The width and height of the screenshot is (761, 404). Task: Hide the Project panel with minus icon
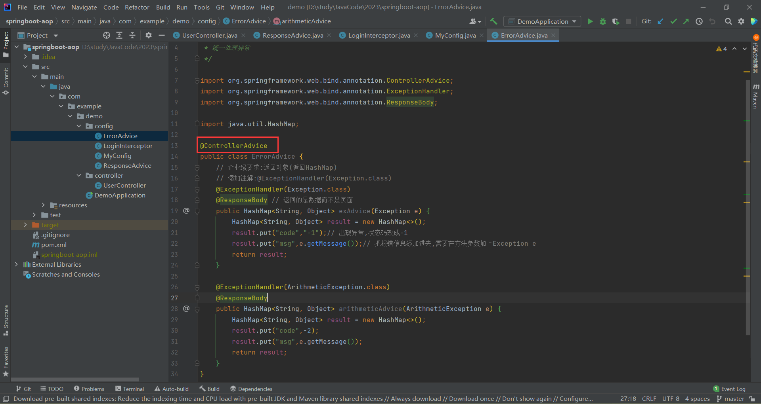(162, 35)
